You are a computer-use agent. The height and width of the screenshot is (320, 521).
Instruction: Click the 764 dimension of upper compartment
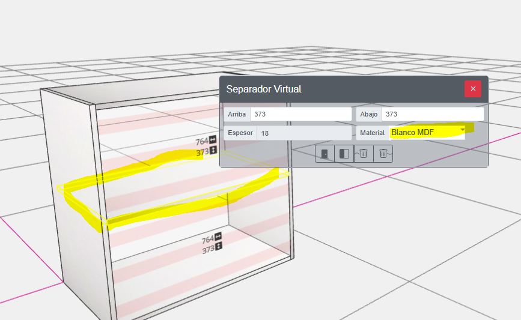[x=202, y=142]
